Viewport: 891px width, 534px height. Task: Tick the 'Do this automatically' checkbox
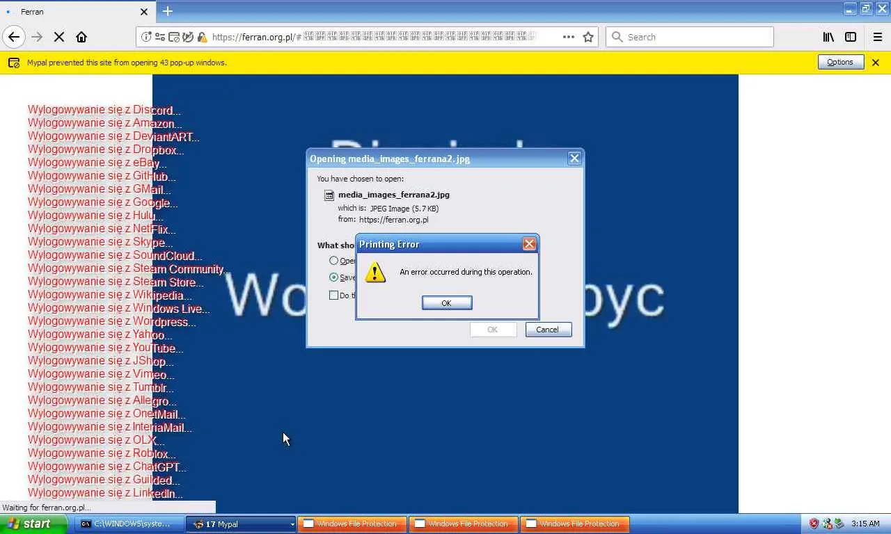coord(334,296)
